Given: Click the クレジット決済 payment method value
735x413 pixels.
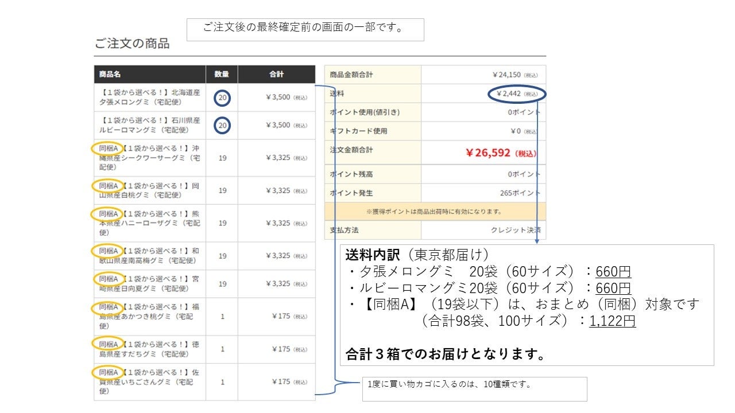Looking at the screenshot, I should [x=515, y=230].
